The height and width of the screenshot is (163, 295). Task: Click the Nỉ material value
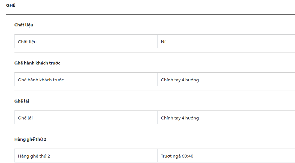pyautogui.click(x=163, y=42)
